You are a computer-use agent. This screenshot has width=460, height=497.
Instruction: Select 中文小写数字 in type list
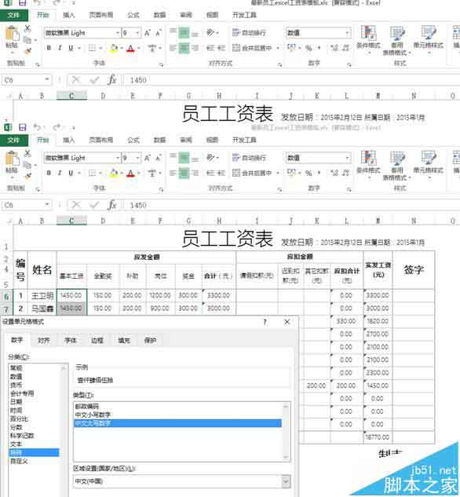click(x=93, y=415)
